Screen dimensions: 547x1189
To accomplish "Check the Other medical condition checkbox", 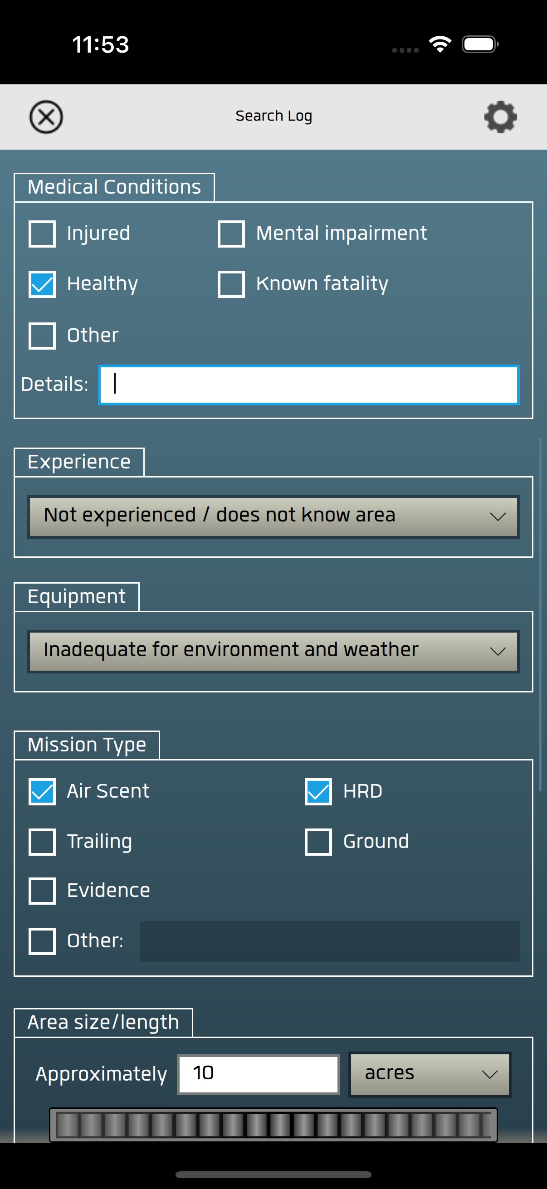I will coord(42,336).
